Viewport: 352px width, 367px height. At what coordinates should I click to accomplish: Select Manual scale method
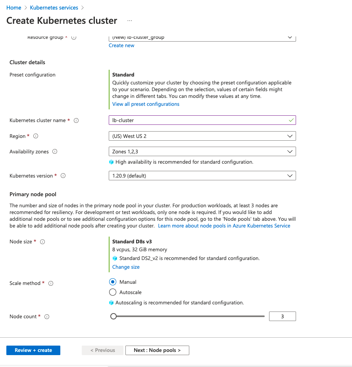[113, 282]
